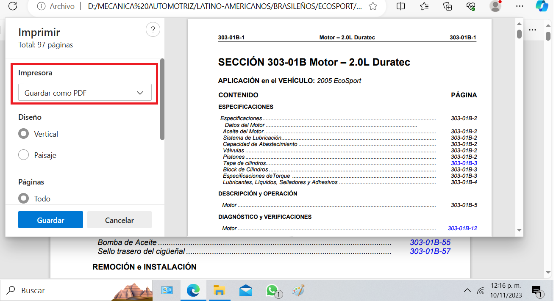Open Paint app from taskbar

click(298, 291)
